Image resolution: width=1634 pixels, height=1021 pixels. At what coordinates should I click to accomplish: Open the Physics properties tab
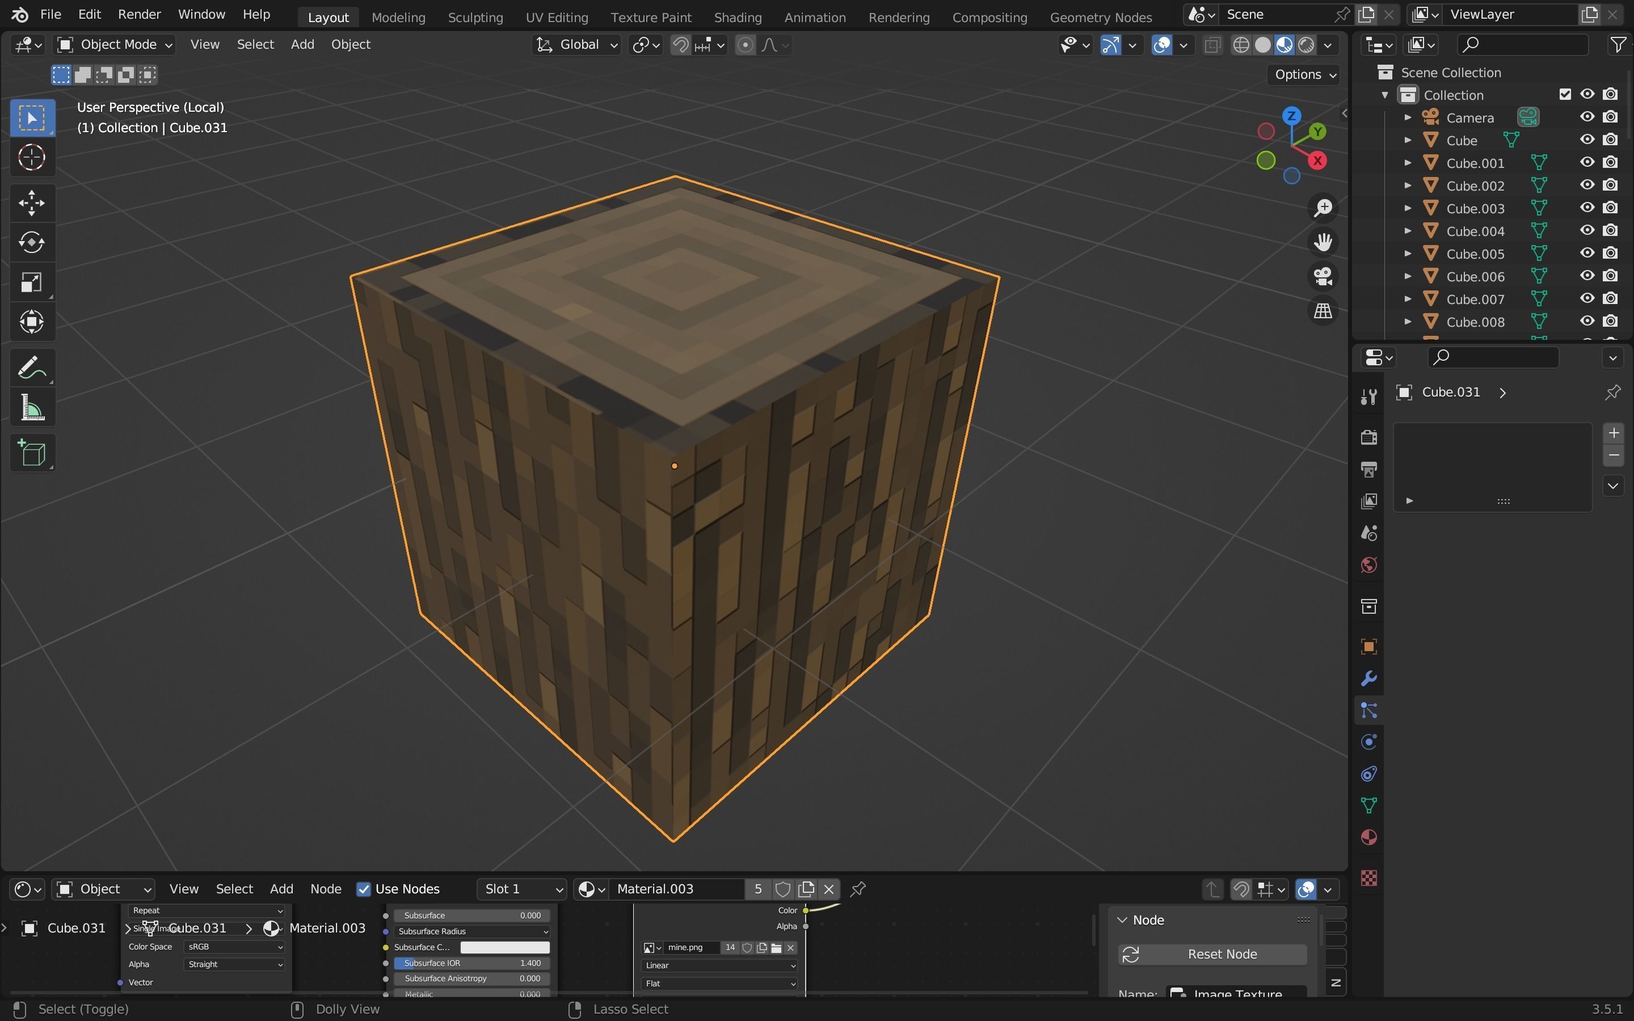[1368, 742]
